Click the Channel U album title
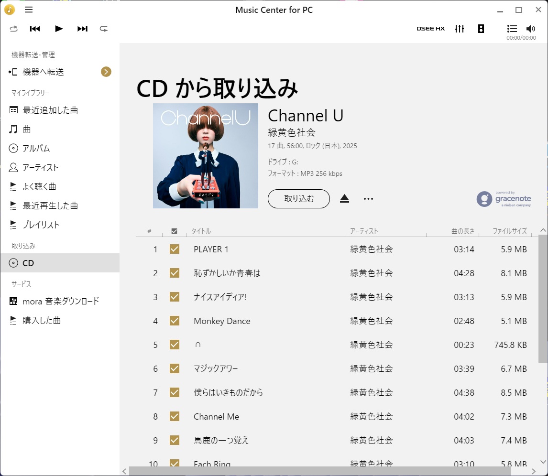 [306, 116]
